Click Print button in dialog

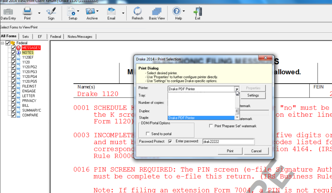230,151
